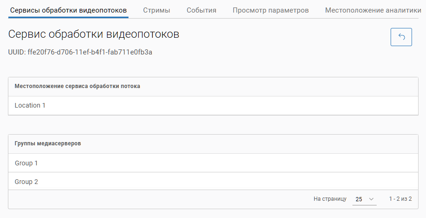Open Местоположение аналитики tab
The height and width of the screenshot is (218, 426).
374,10
